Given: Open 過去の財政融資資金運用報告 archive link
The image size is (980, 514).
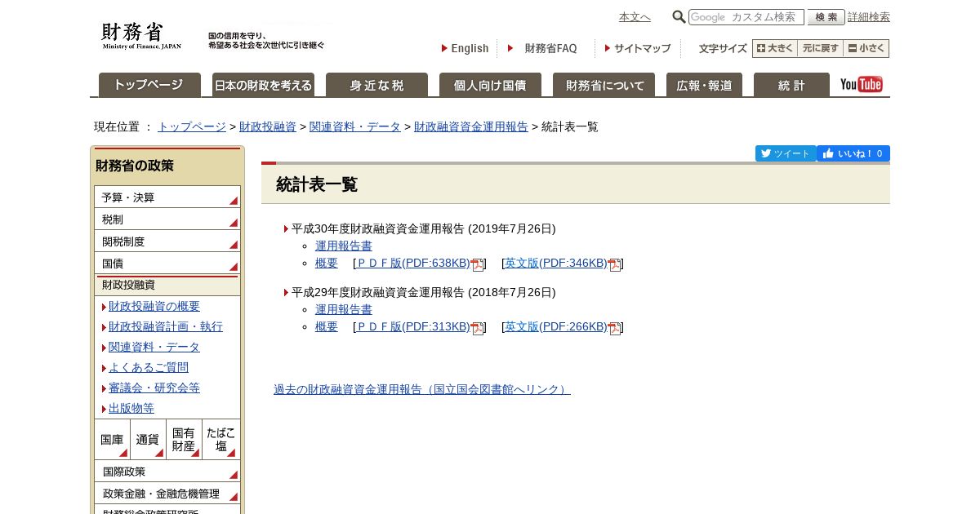Looking at the screenshot, I should (x=422, y=389).
